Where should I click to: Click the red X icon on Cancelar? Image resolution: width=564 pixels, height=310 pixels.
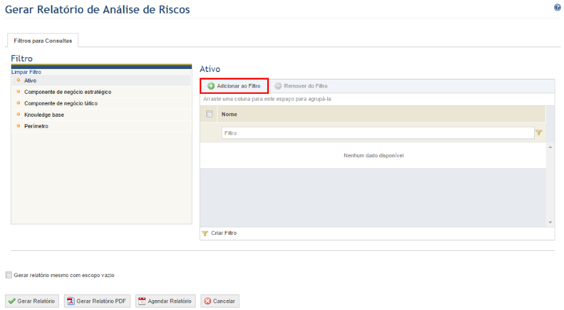(x=207, y=301)
